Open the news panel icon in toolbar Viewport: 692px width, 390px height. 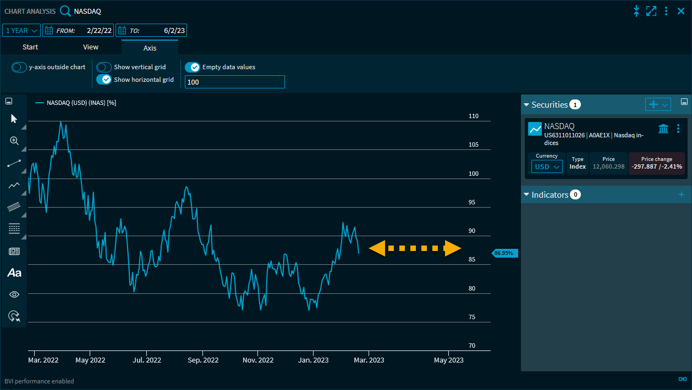pos(14,251)
